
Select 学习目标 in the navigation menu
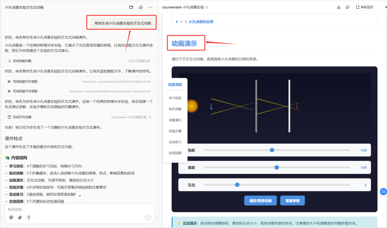[x=175, y=98]
